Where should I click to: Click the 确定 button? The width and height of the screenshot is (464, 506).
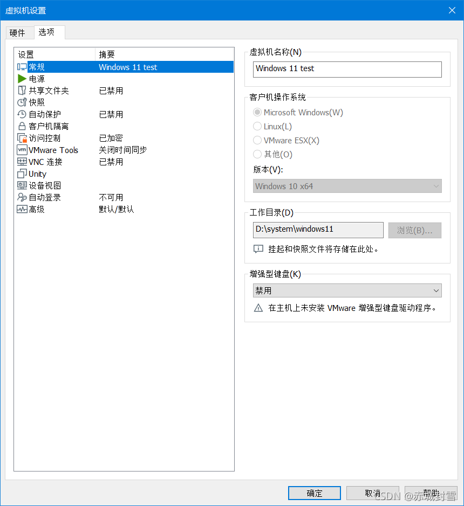click(x=315, y=493)
